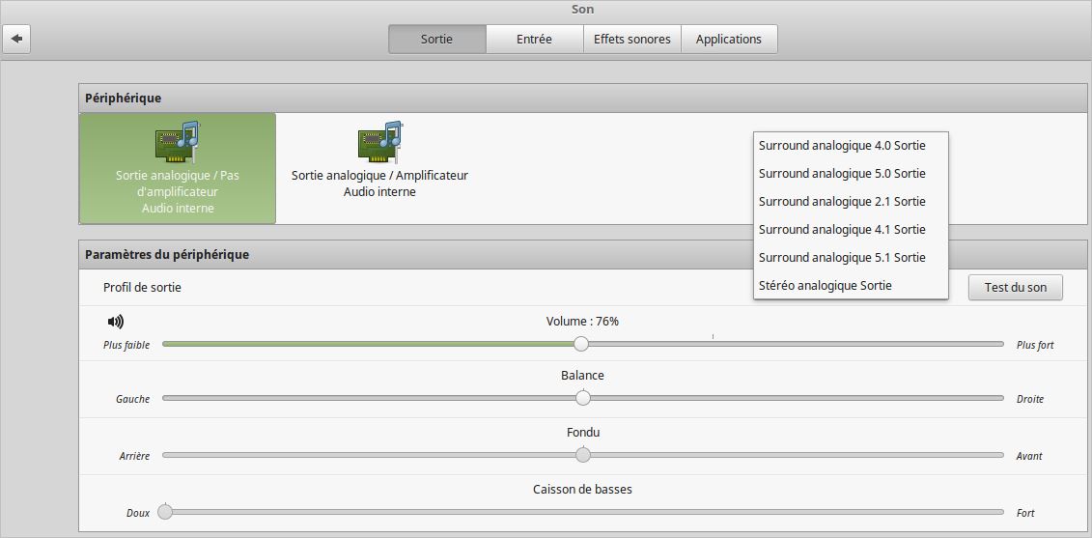Click the back arrow button
This screenshot has width=1092, height=538.
pos(16,39)
